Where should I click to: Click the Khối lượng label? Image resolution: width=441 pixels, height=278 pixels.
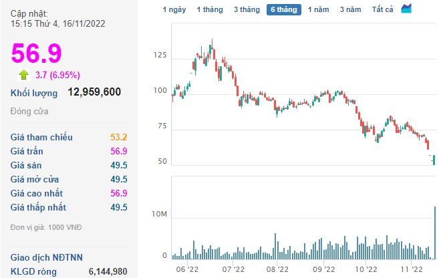34,93
